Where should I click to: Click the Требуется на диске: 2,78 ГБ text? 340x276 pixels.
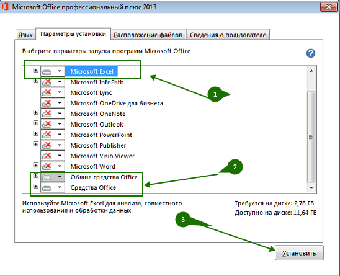point(274,203)
